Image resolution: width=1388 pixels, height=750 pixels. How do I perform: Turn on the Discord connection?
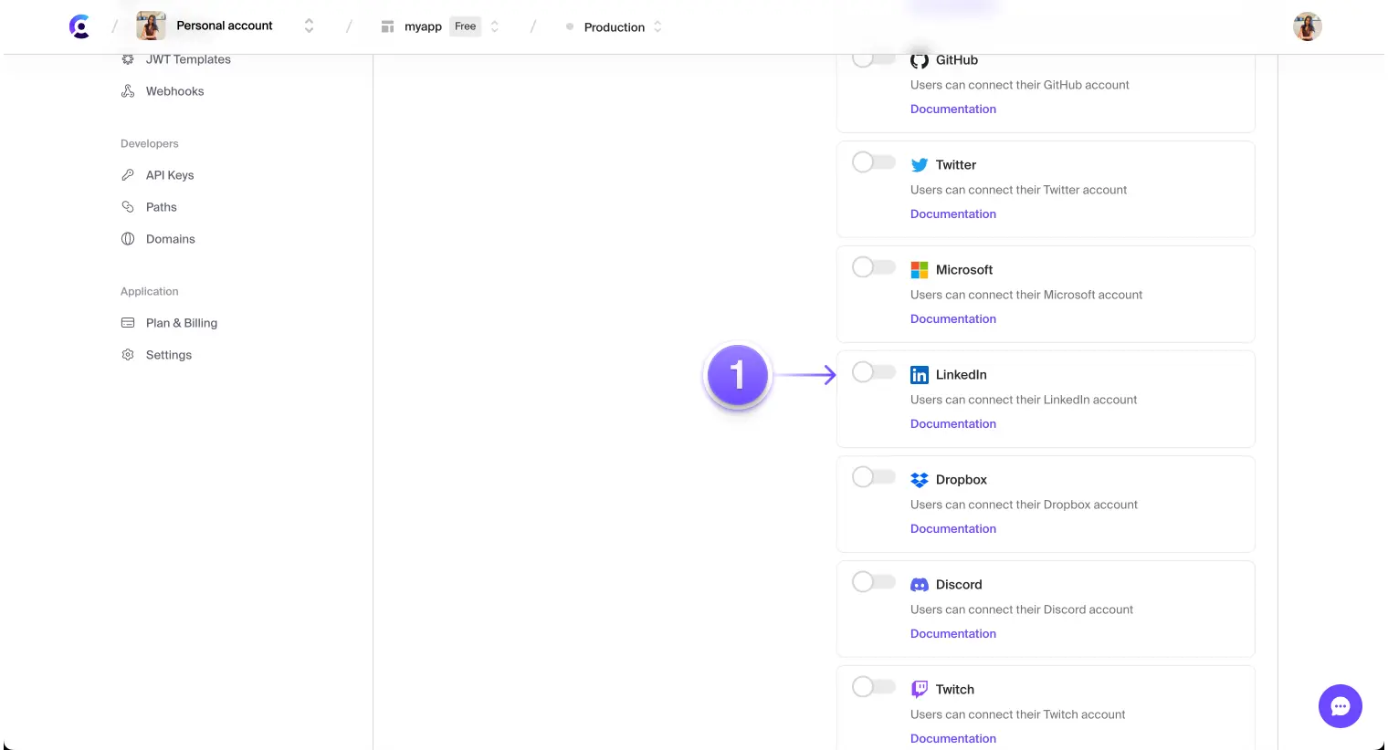[873, 581]
